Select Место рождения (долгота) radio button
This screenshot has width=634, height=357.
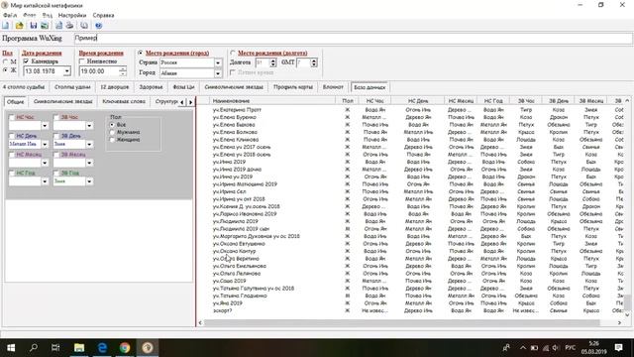233,53
